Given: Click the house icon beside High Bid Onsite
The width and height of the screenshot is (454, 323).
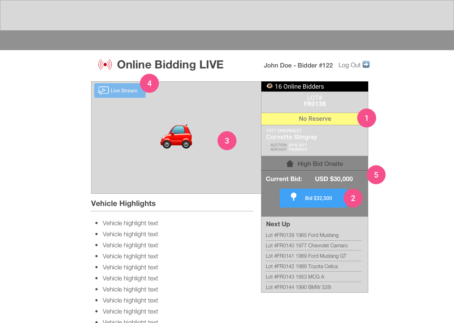Looking at the screenshot, I should pyautogui.click(x=290, y=164).
